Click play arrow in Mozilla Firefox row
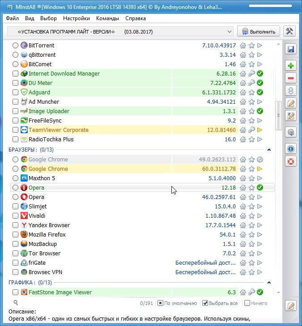The image size is (302, 326). pos(259,234)
